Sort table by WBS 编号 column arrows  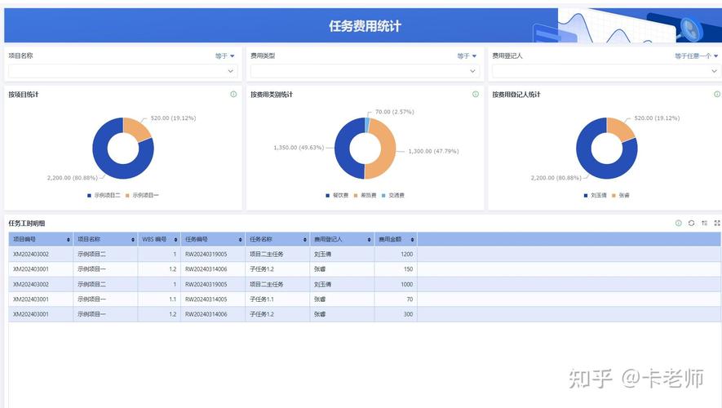pos(175,239)
